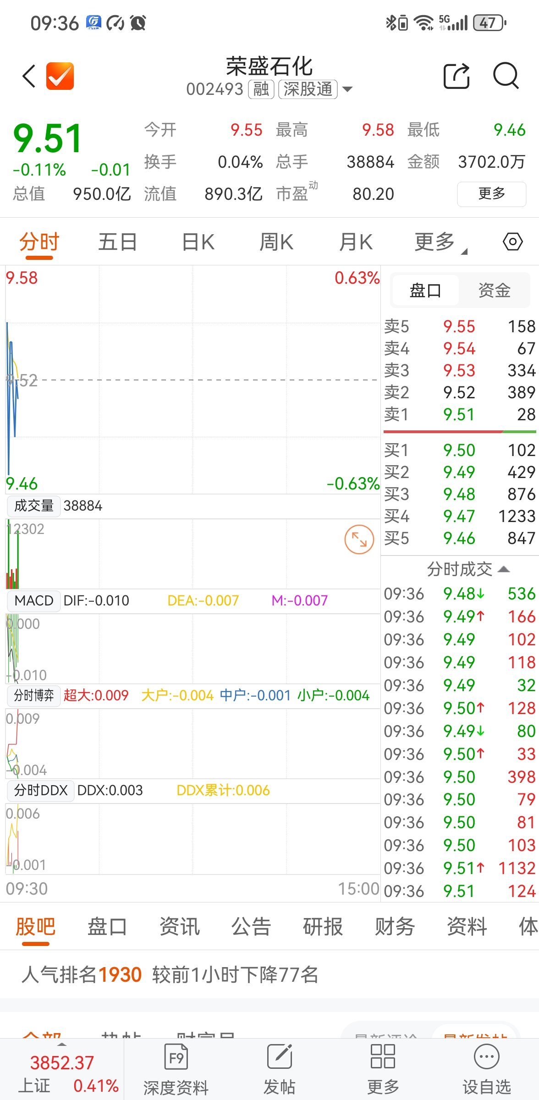Tap the 卖1 9.51 order row
539x1100 pixels.
459,414
